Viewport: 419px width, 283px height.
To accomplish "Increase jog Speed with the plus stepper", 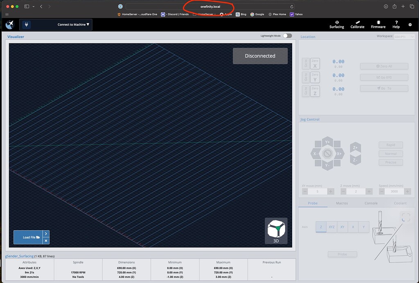I will pos(407,191).
